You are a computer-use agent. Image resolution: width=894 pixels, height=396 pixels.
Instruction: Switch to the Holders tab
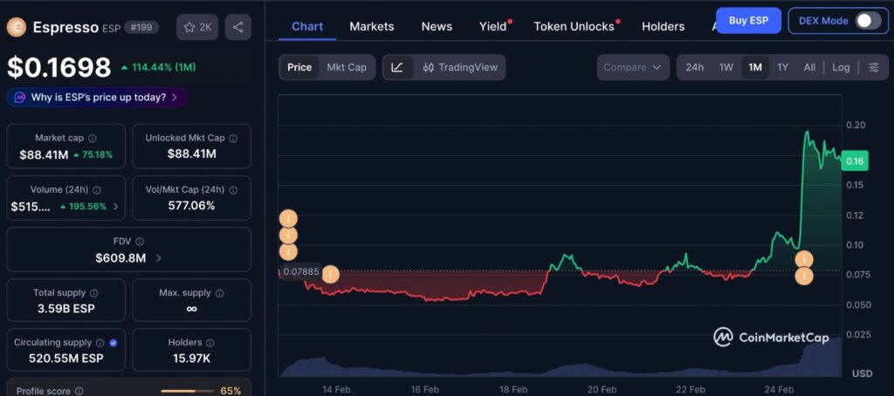tap(664, 26)
